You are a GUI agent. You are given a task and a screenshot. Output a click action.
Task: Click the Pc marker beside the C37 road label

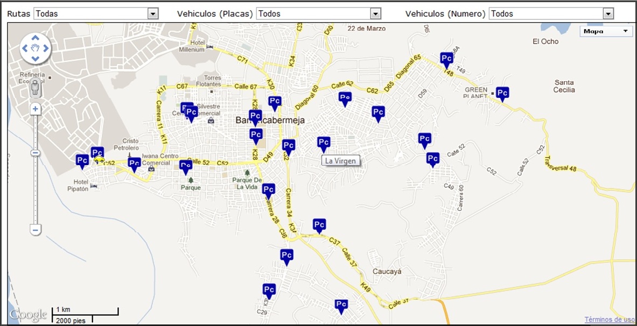point(319,226)
